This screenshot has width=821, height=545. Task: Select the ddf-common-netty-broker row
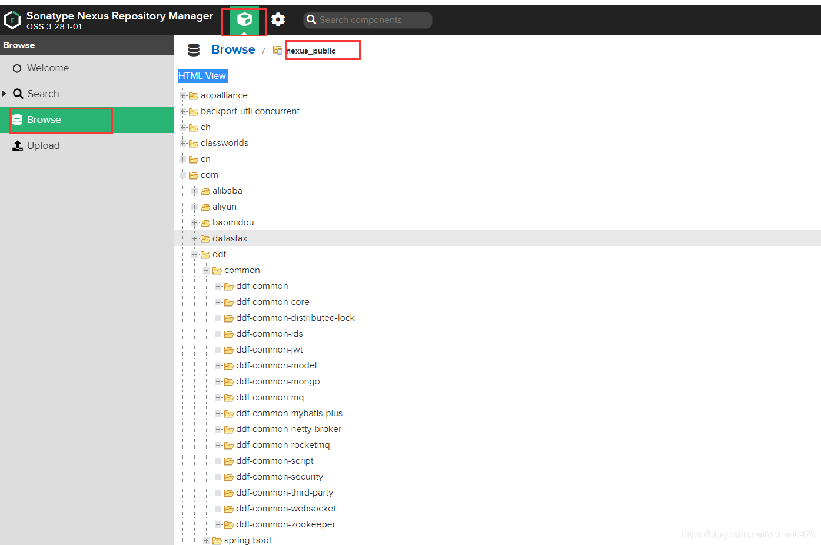coord(497,429)
